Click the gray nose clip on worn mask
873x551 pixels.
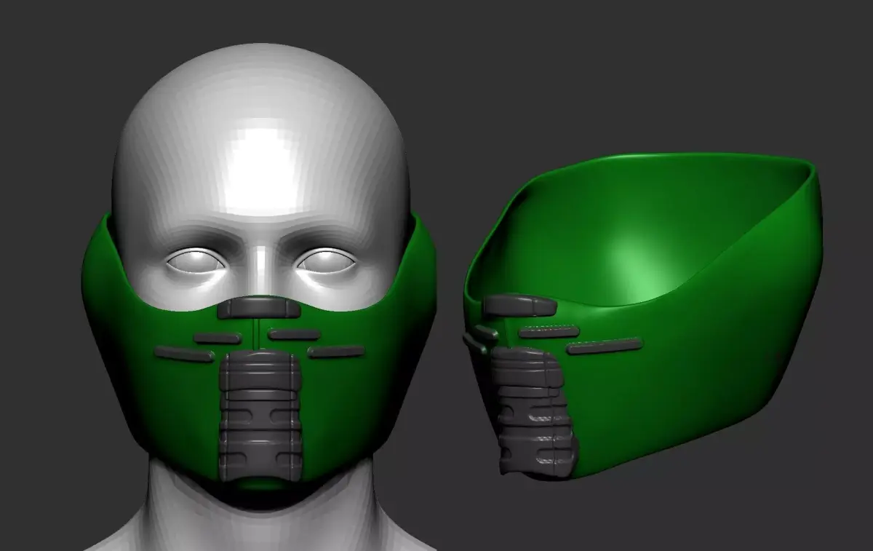259,308
